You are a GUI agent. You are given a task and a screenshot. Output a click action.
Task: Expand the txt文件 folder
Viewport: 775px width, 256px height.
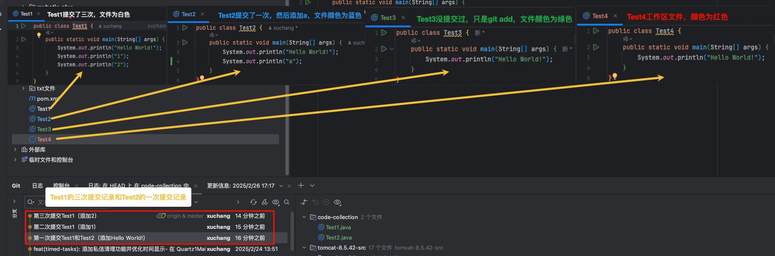[23, 88]
